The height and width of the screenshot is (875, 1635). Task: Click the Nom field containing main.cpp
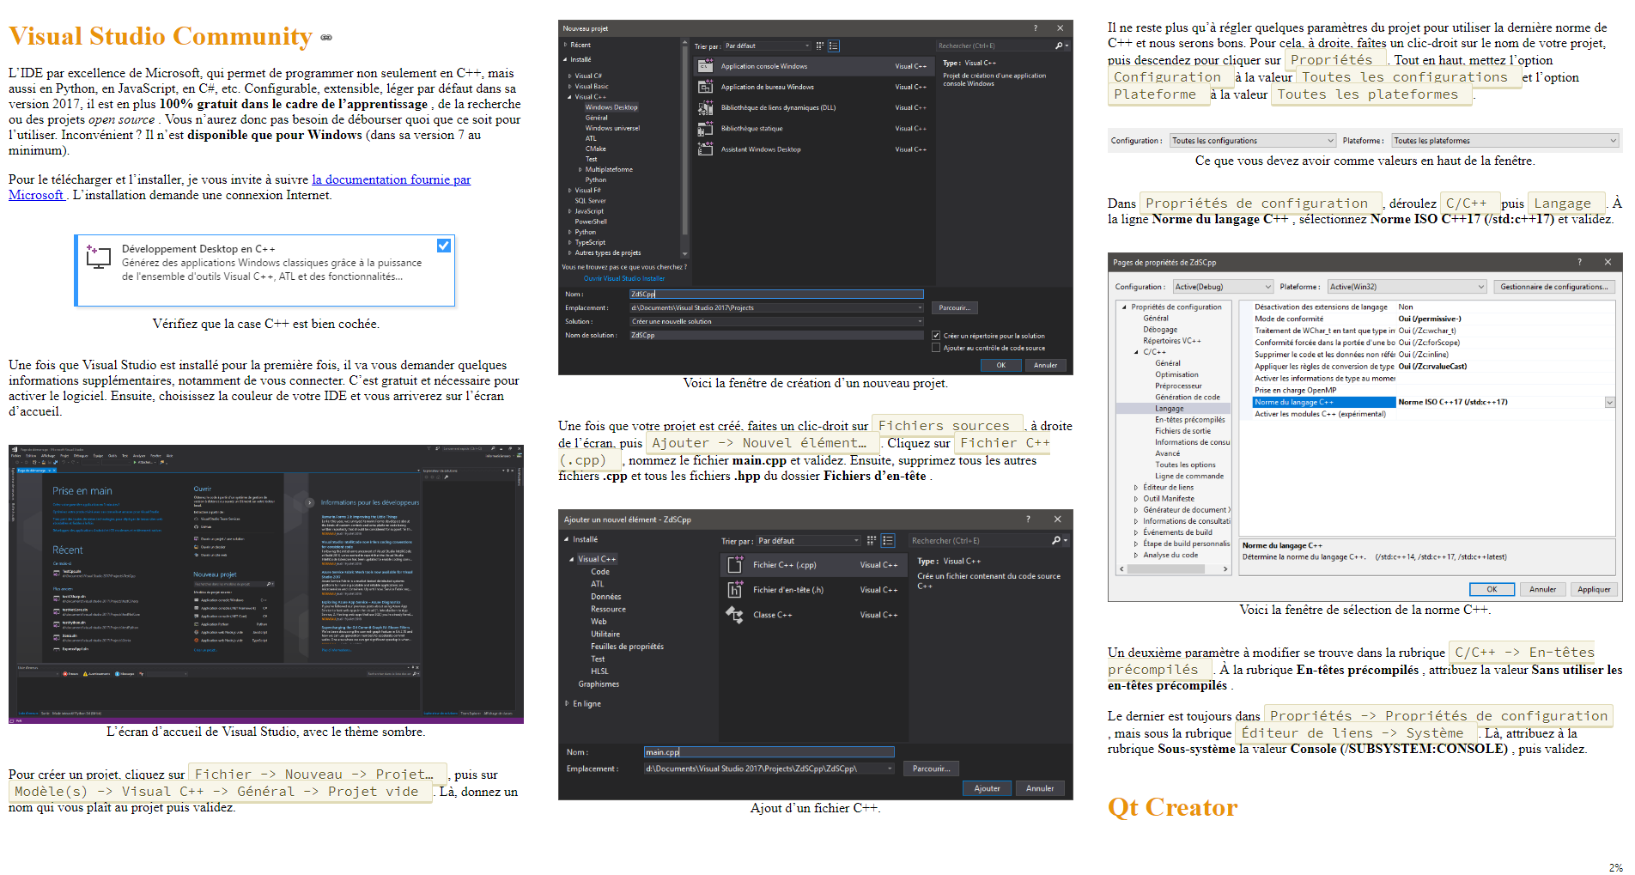769,751
